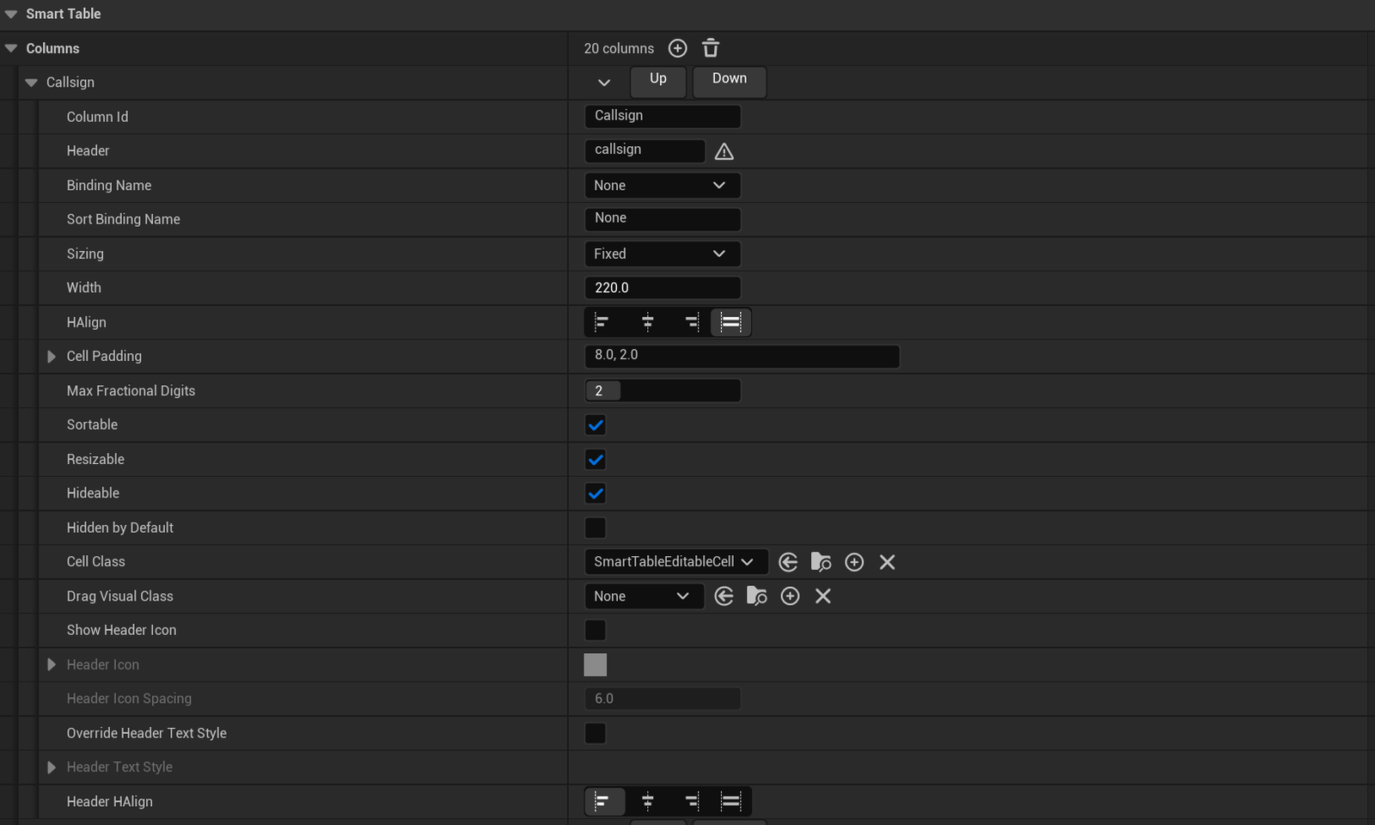Use selected asset for Cell Class
Screen dimensions: 1375x825
pyautogui.click(x=788, y=562)
